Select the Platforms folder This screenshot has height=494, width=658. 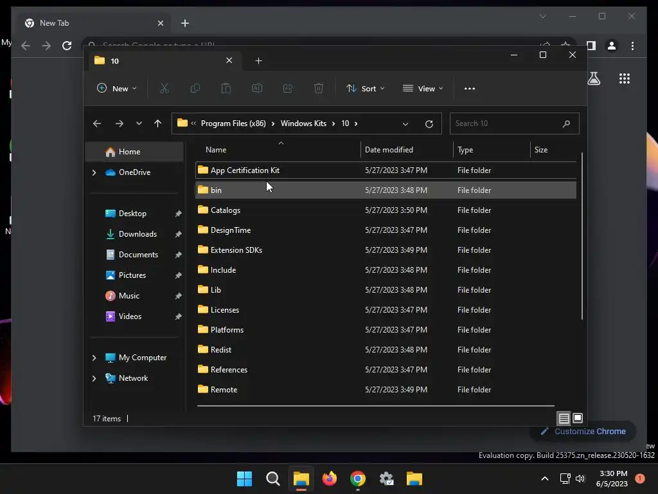386,330
